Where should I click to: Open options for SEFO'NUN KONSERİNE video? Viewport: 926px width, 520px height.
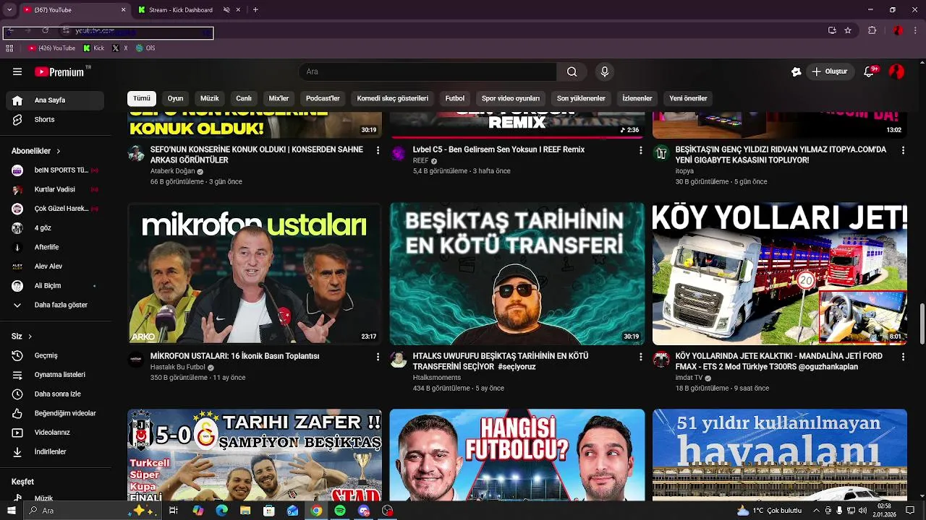click(x=378, y=150)
